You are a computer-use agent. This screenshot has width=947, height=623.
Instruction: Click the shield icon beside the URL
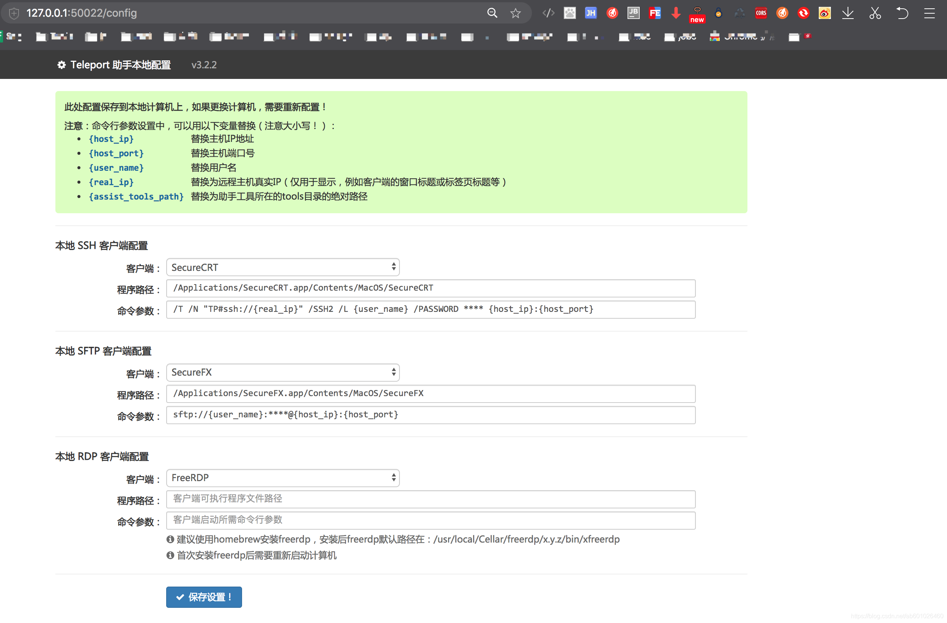[x=14, y=13]
